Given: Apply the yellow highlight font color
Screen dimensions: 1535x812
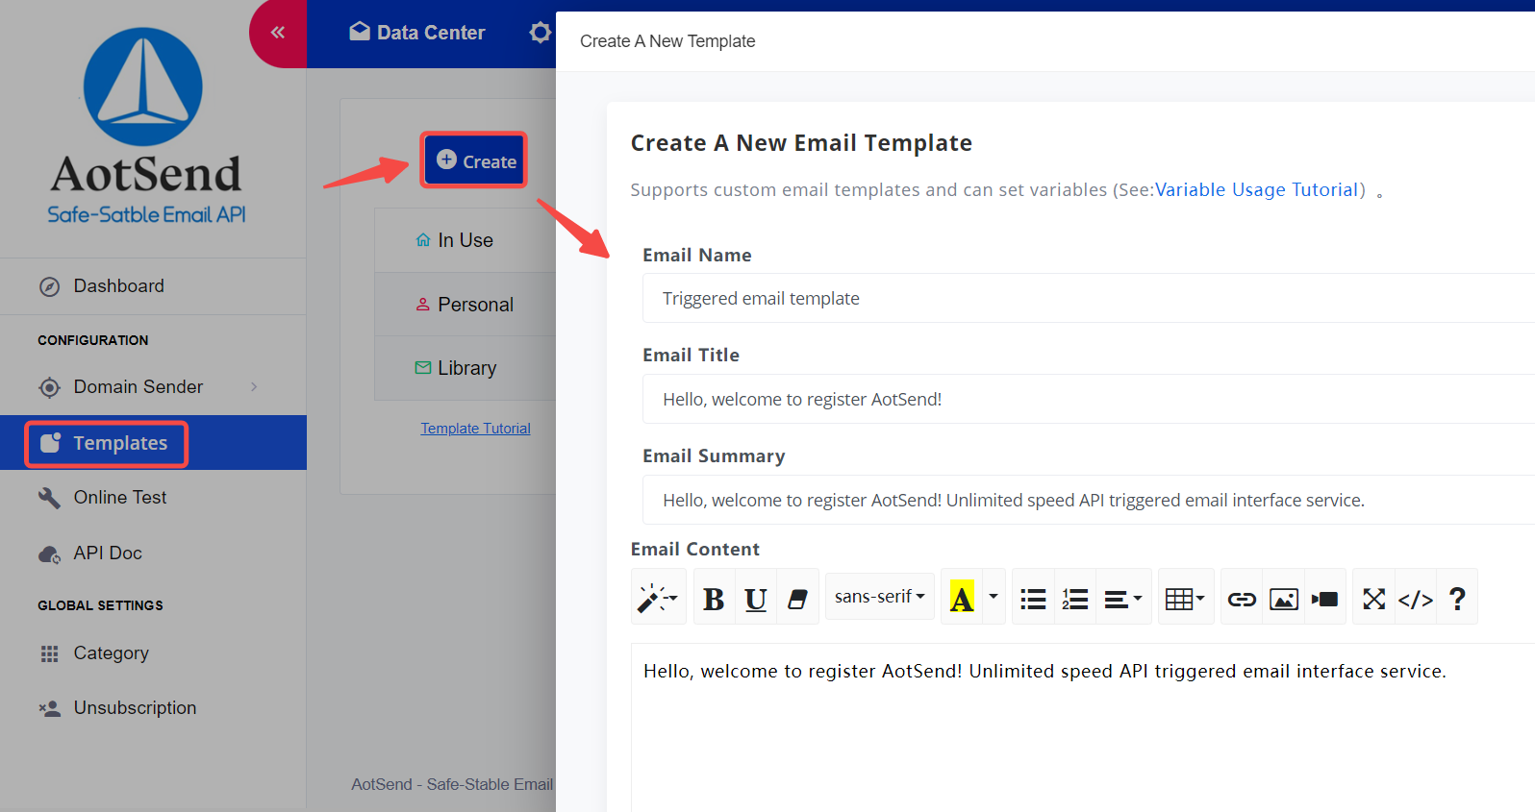Looking at the screenshot, I should click(x=962, y=598).
